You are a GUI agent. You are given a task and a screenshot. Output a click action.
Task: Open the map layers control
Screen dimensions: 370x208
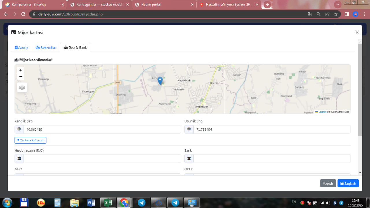click(22, 87)
